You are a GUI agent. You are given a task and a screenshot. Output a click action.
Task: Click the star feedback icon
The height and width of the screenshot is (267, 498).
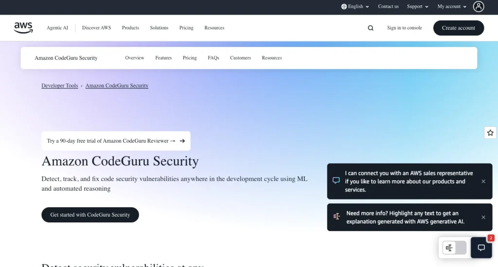pos(490,133)
